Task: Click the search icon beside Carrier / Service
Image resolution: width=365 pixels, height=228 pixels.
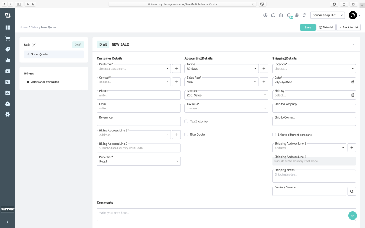Action: coord(352,192)
